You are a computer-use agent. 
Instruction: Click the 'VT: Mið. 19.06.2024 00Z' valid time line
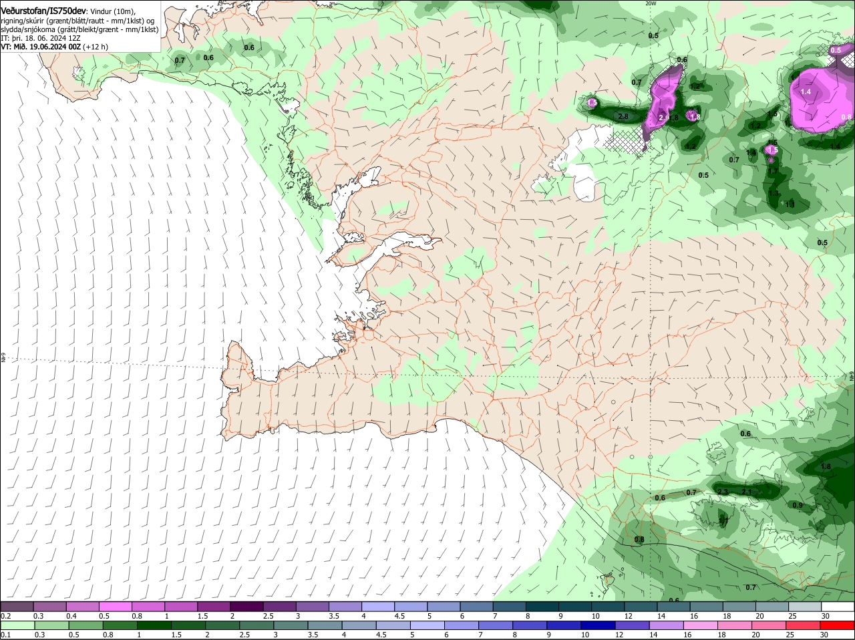(x=54, y=47)
